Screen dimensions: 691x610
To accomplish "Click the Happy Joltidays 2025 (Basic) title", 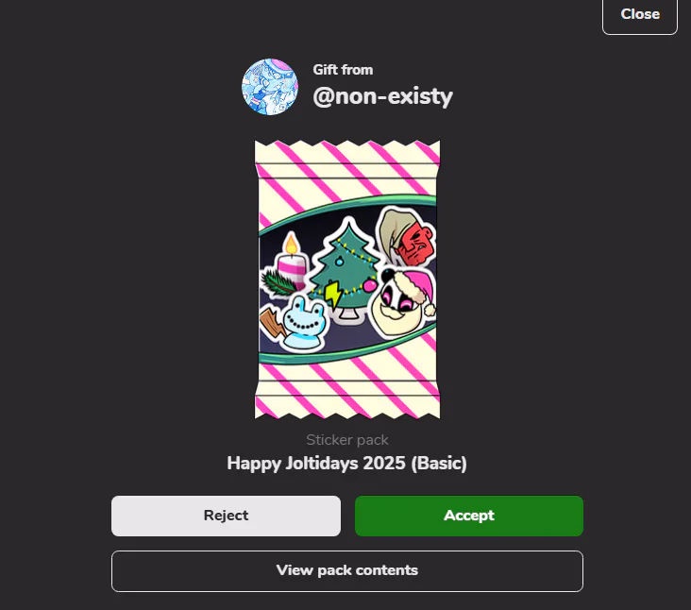I will [x=346, y=464].
